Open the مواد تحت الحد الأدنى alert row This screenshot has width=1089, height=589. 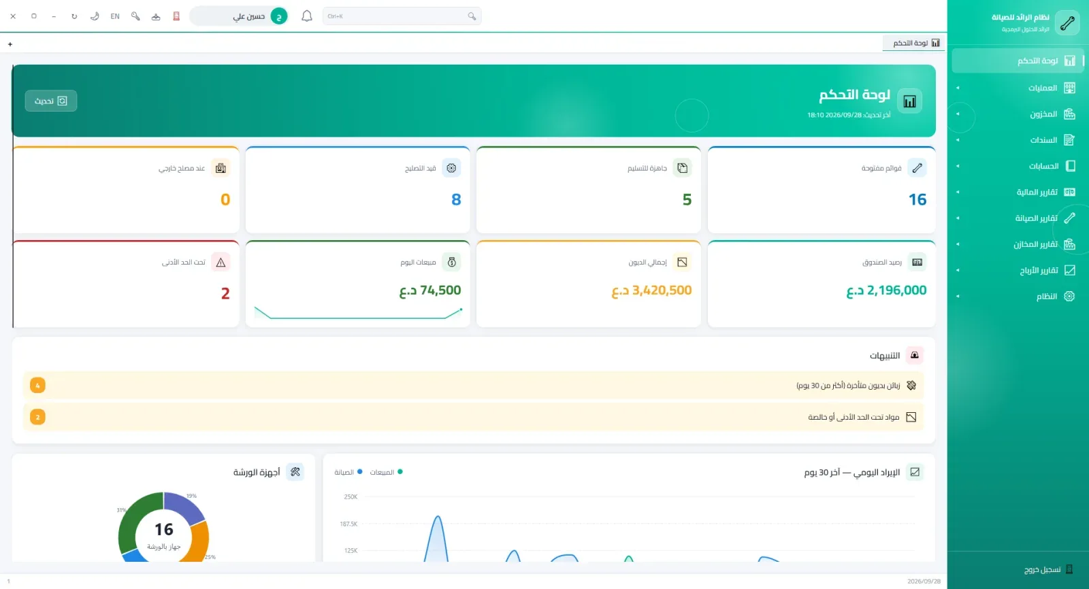(473, 417)
